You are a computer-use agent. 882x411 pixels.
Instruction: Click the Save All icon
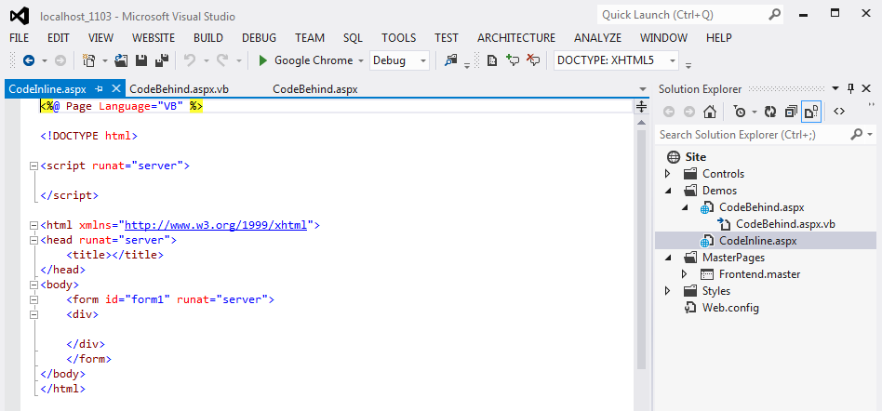pyautogui.click(x=162, y=60)
